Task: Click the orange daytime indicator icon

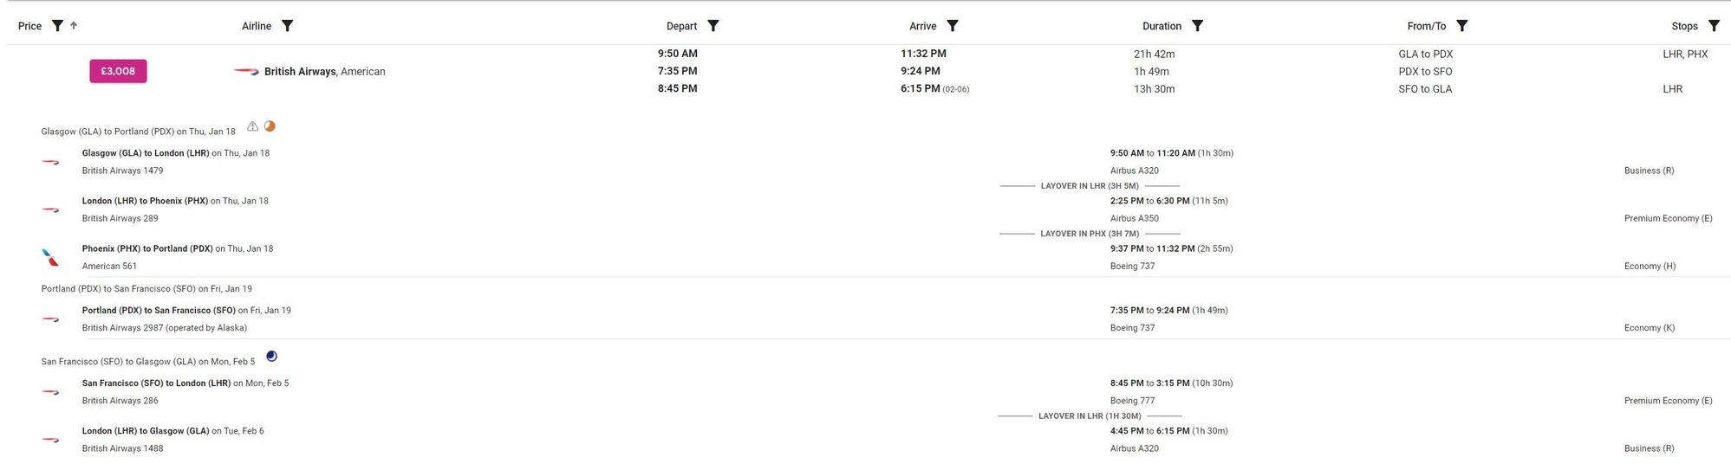Action: tap(270, 126)
